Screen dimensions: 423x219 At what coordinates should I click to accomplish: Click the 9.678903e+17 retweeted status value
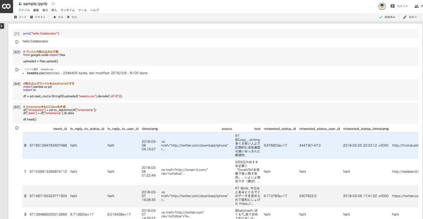pos(276,145)
